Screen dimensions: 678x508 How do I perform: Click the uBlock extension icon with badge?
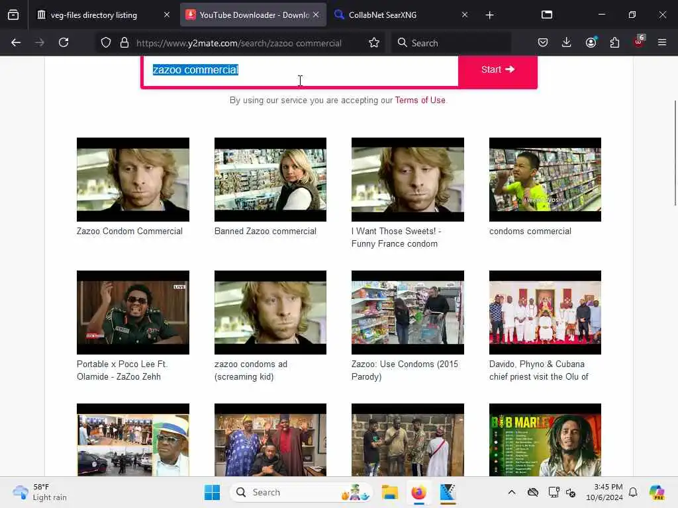(639, 42)
